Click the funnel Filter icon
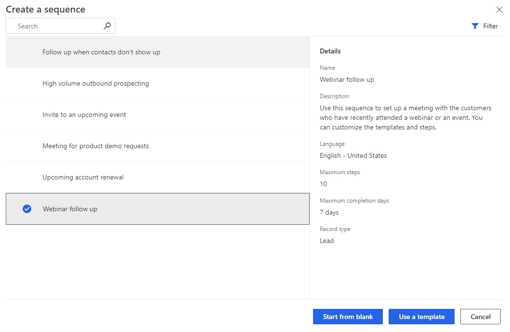Image resolution: width=510 pixels, height=332 pixels. click(x=475, y=26)
